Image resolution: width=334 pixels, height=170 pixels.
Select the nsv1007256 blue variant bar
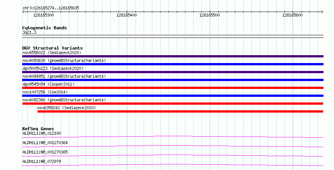(x=173, y=96)
